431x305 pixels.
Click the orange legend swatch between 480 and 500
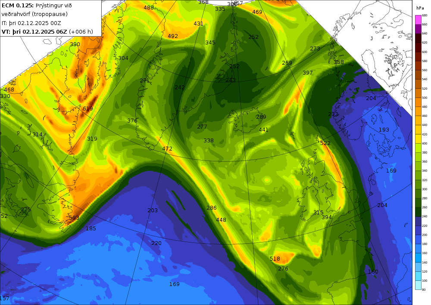click(x=418, y=102)
